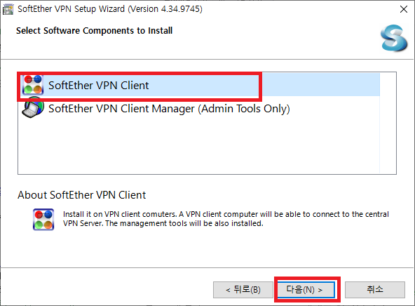The height and width of the screenshot is (306, 415).
Task: Click the SoftEther VPN Client four-circle icon in the list
Action: (33, 85)
